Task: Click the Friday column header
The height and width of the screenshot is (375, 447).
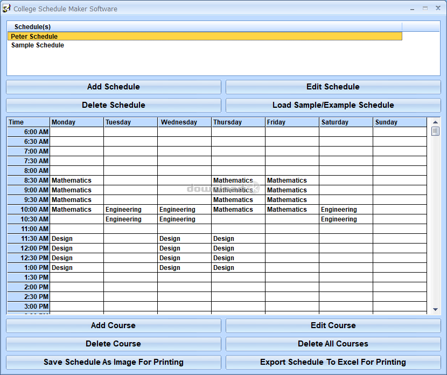Action: point(292,122)
